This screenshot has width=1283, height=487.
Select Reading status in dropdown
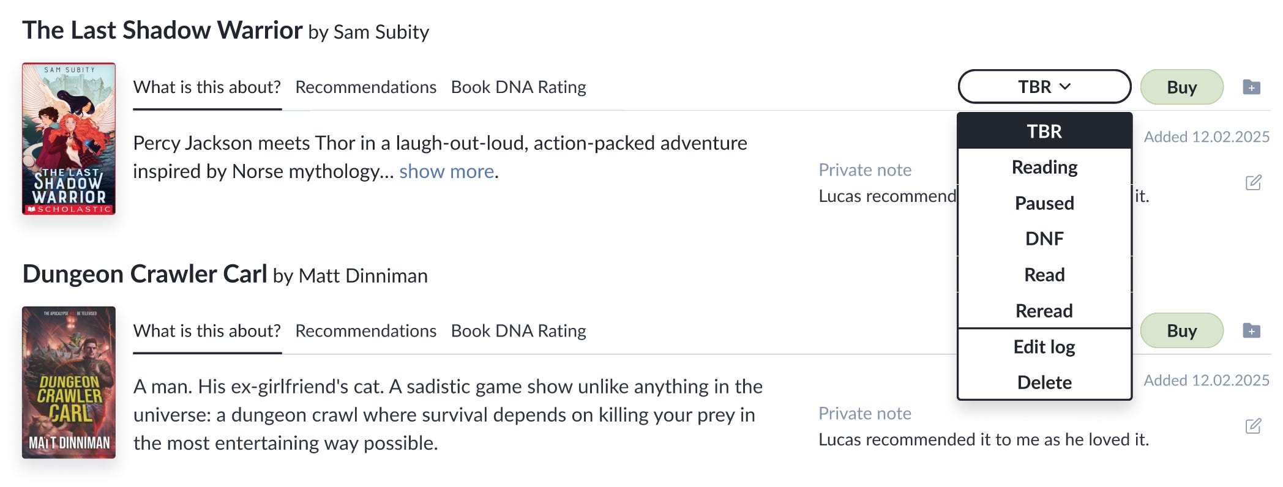point(1044,167)
